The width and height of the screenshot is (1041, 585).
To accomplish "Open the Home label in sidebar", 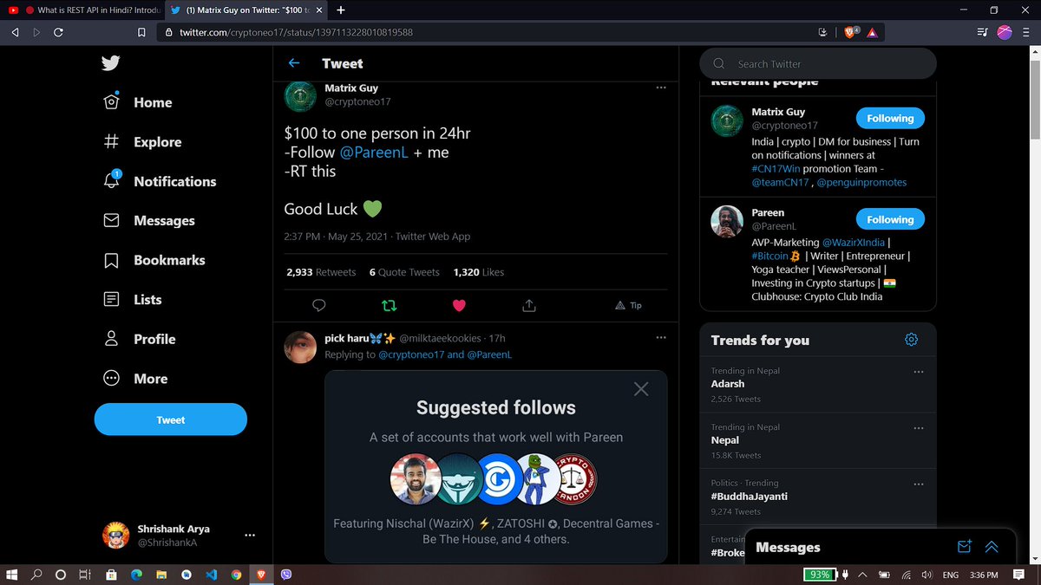I will 153,102.
